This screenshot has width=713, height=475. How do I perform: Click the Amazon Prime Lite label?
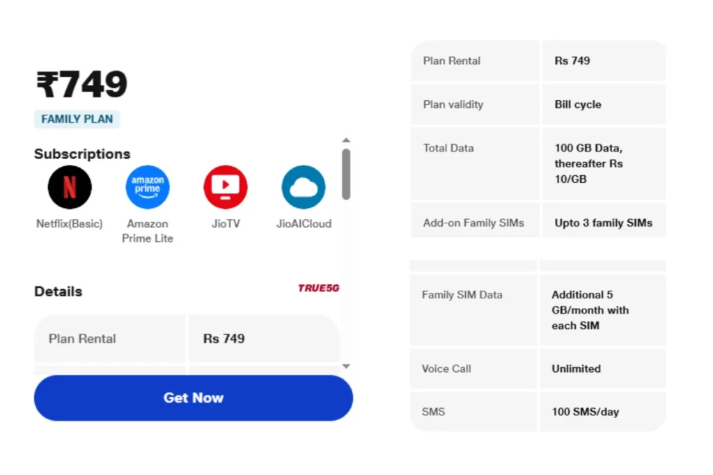coord(148,231)
